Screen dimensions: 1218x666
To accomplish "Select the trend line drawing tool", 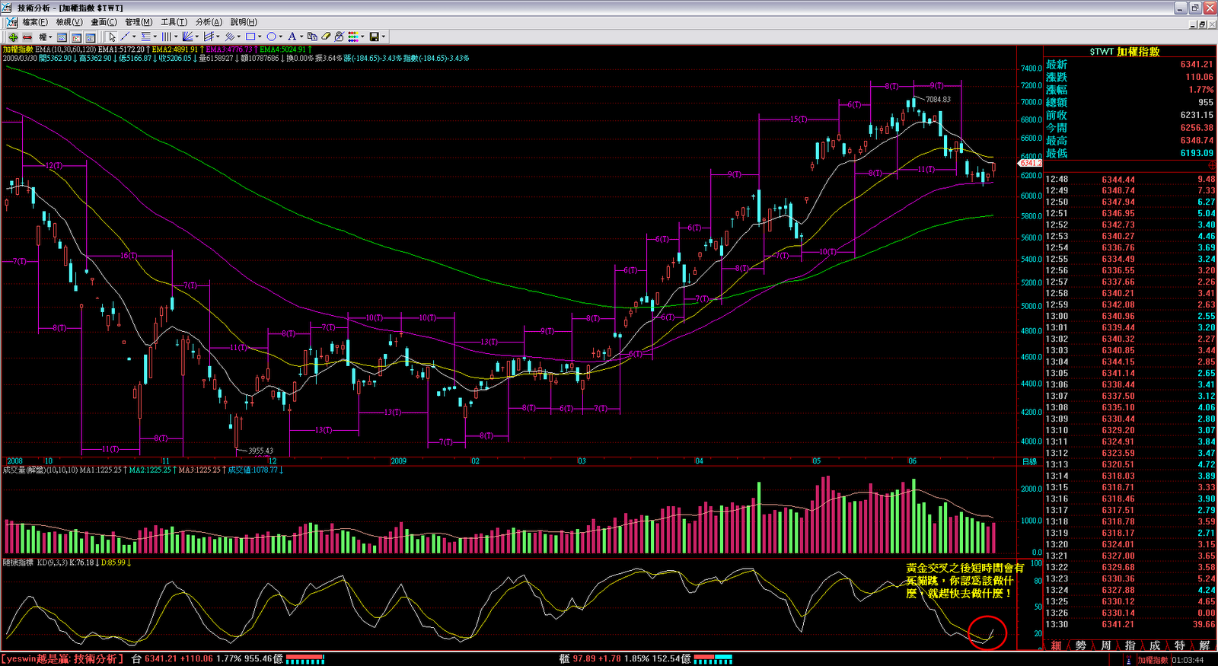I will tap(125, 37).
